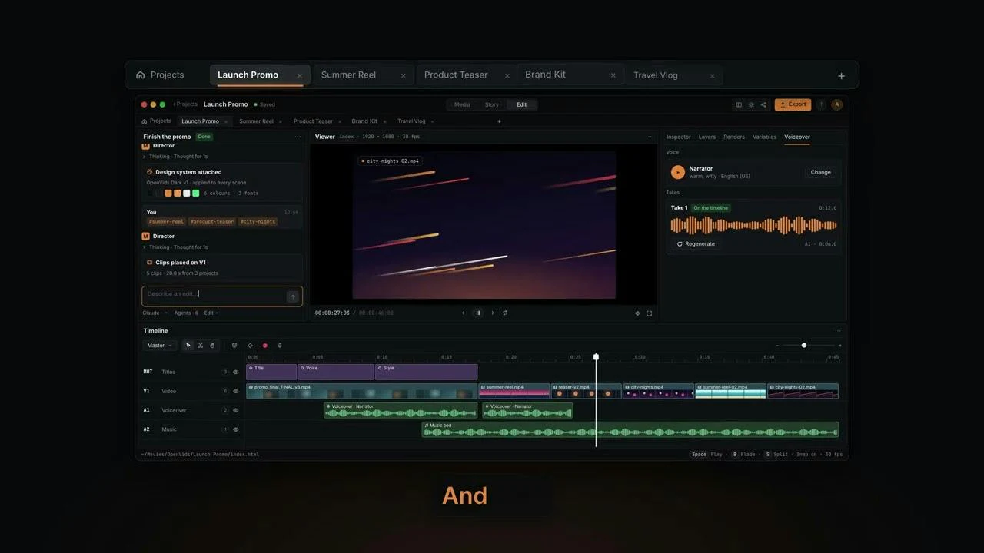Send the edit prompt with the arrow button
This screenshot has height=553, width=984.
[x=292, y=296]
